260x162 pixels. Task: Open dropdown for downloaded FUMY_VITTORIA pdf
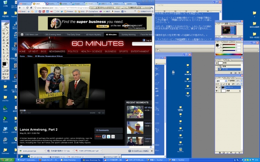pyautogui.click(x=101, y=151)
